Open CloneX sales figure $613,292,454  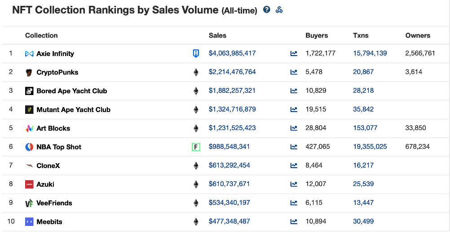pos(229,165)
